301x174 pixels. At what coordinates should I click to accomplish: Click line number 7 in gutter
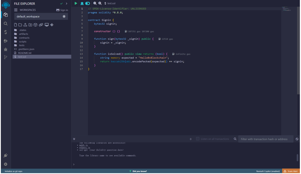click(x=82, y=31)
